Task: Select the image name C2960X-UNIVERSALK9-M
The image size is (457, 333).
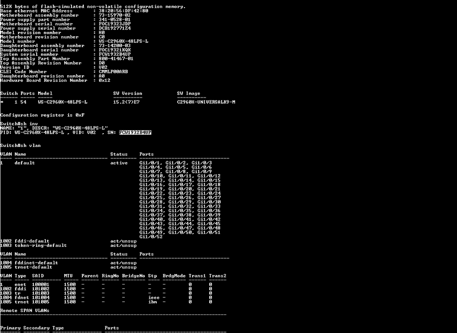Action: (x=206, y=102)
